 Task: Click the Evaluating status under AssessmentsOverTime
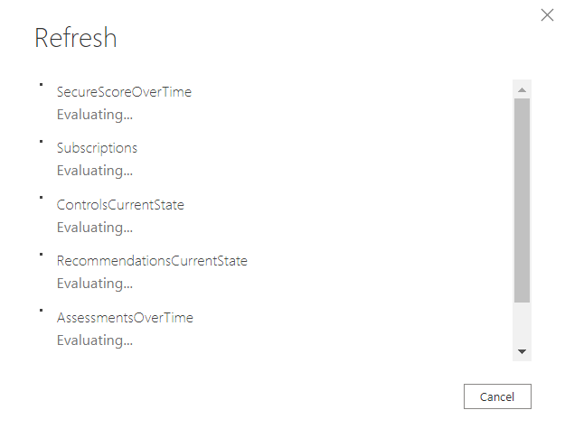pyautogui.click(x=95, y=340)
